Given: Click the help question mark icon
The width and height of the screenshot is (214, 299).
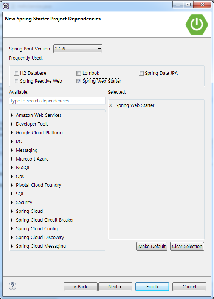Looking at the screenshot, I should point(12,286).
